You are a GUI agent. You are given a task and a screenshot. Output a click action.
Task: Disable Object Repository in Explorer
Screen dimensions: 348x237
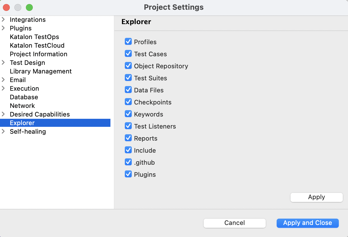(x=128, y=66)
